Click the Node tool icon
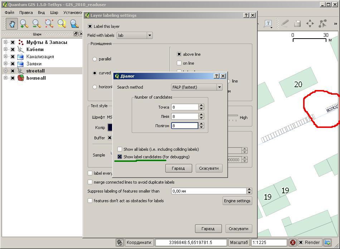The height and width of the screenshot is (249, 340). (323, 24)
